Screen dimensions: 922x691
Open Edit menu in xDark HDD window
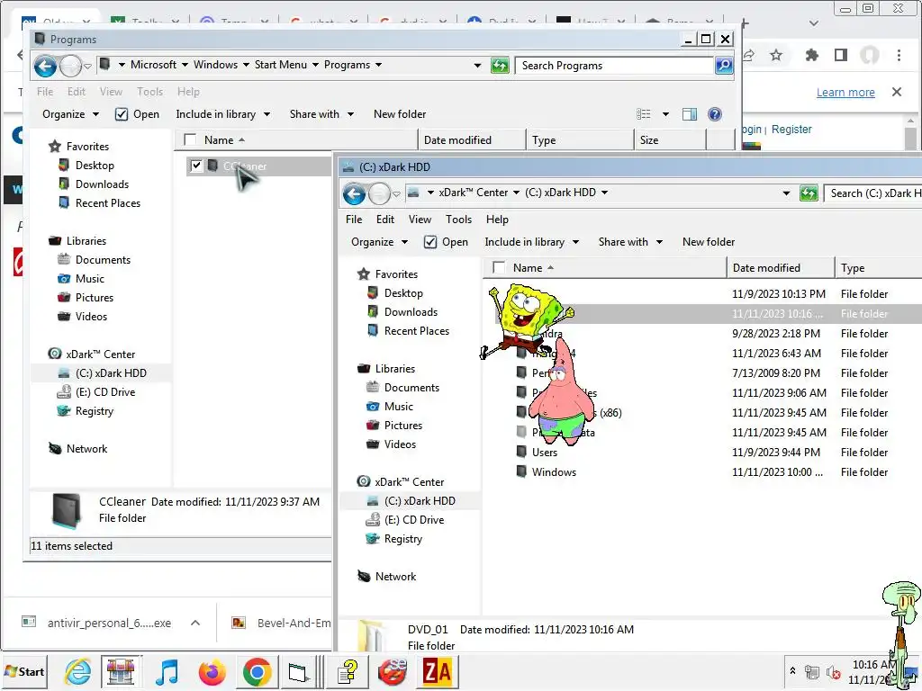coord(385,220)
